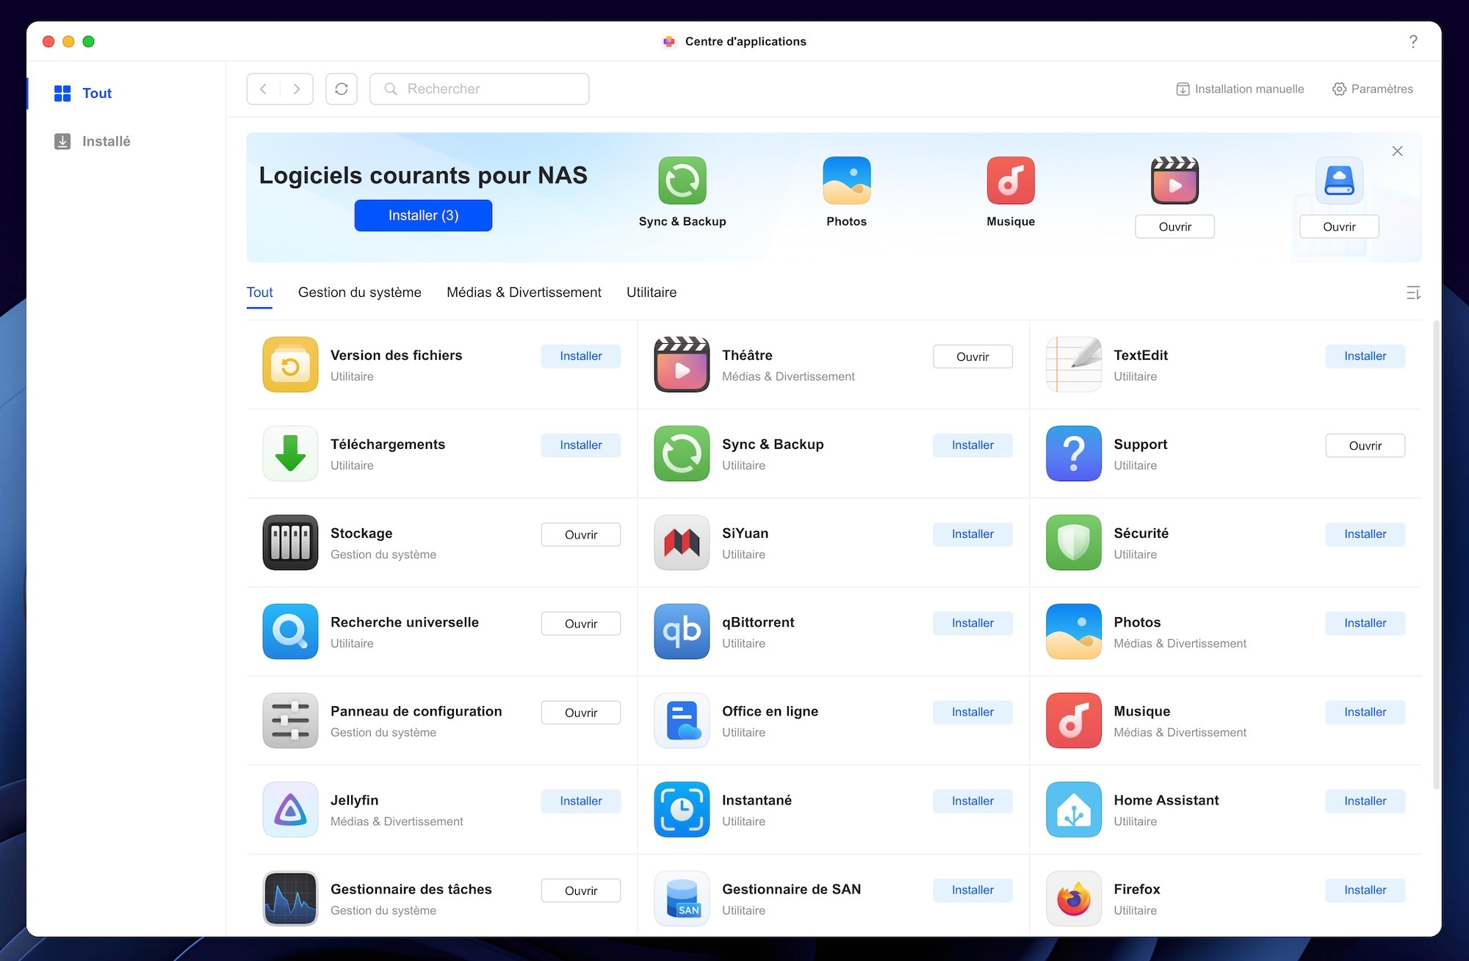
Task: Open the sort options icon
Action: pyautogui.click(x=1412, y=293)
